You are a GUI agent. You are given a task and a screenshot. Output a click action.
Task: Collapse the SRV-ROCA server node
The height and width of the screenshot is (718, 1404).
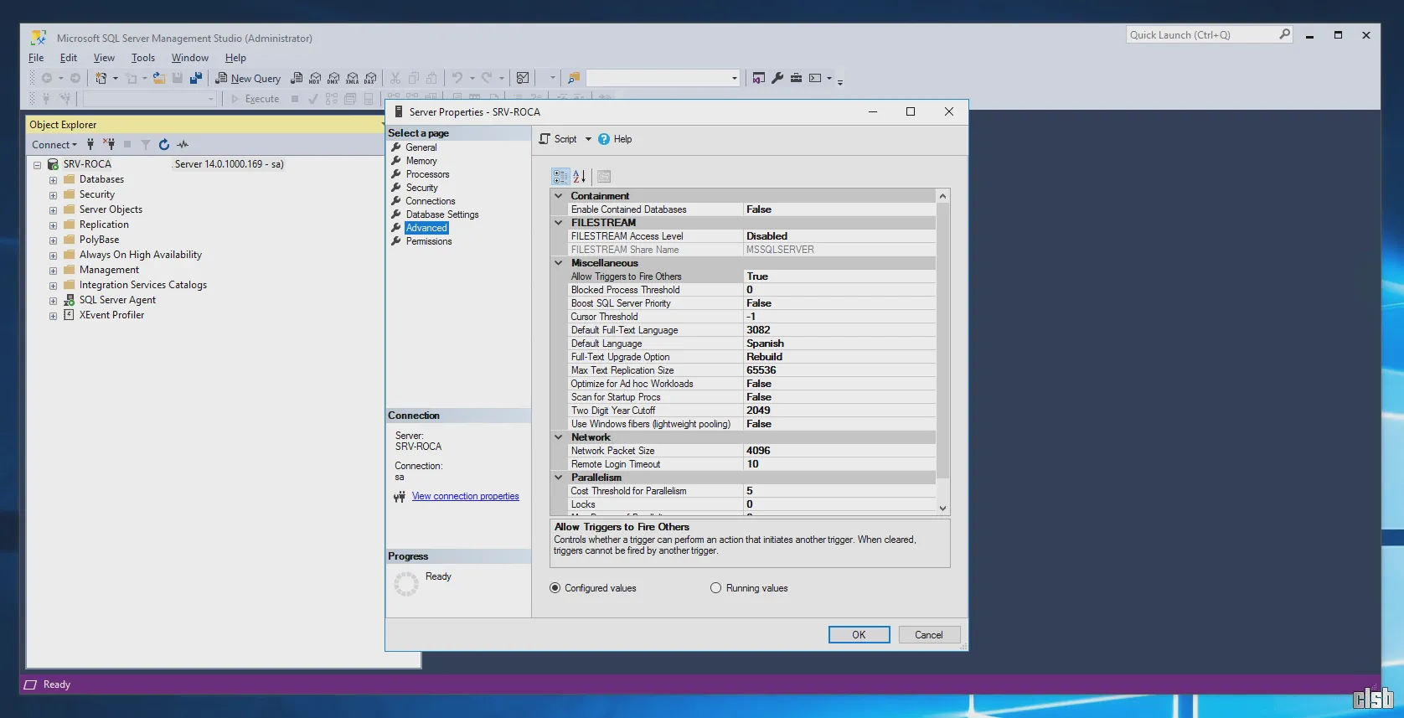coord(37,165)
